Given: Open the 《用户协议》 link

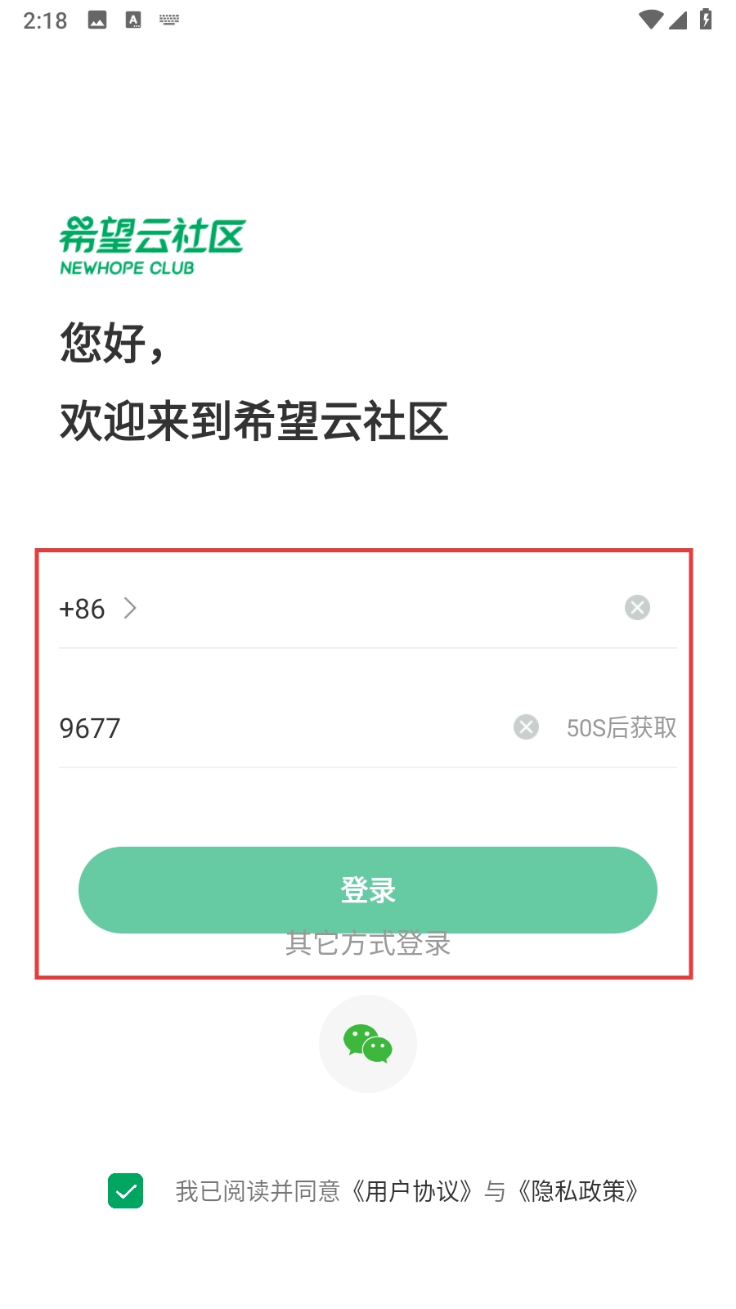Looking at the screenshot, I should 412,1191.
